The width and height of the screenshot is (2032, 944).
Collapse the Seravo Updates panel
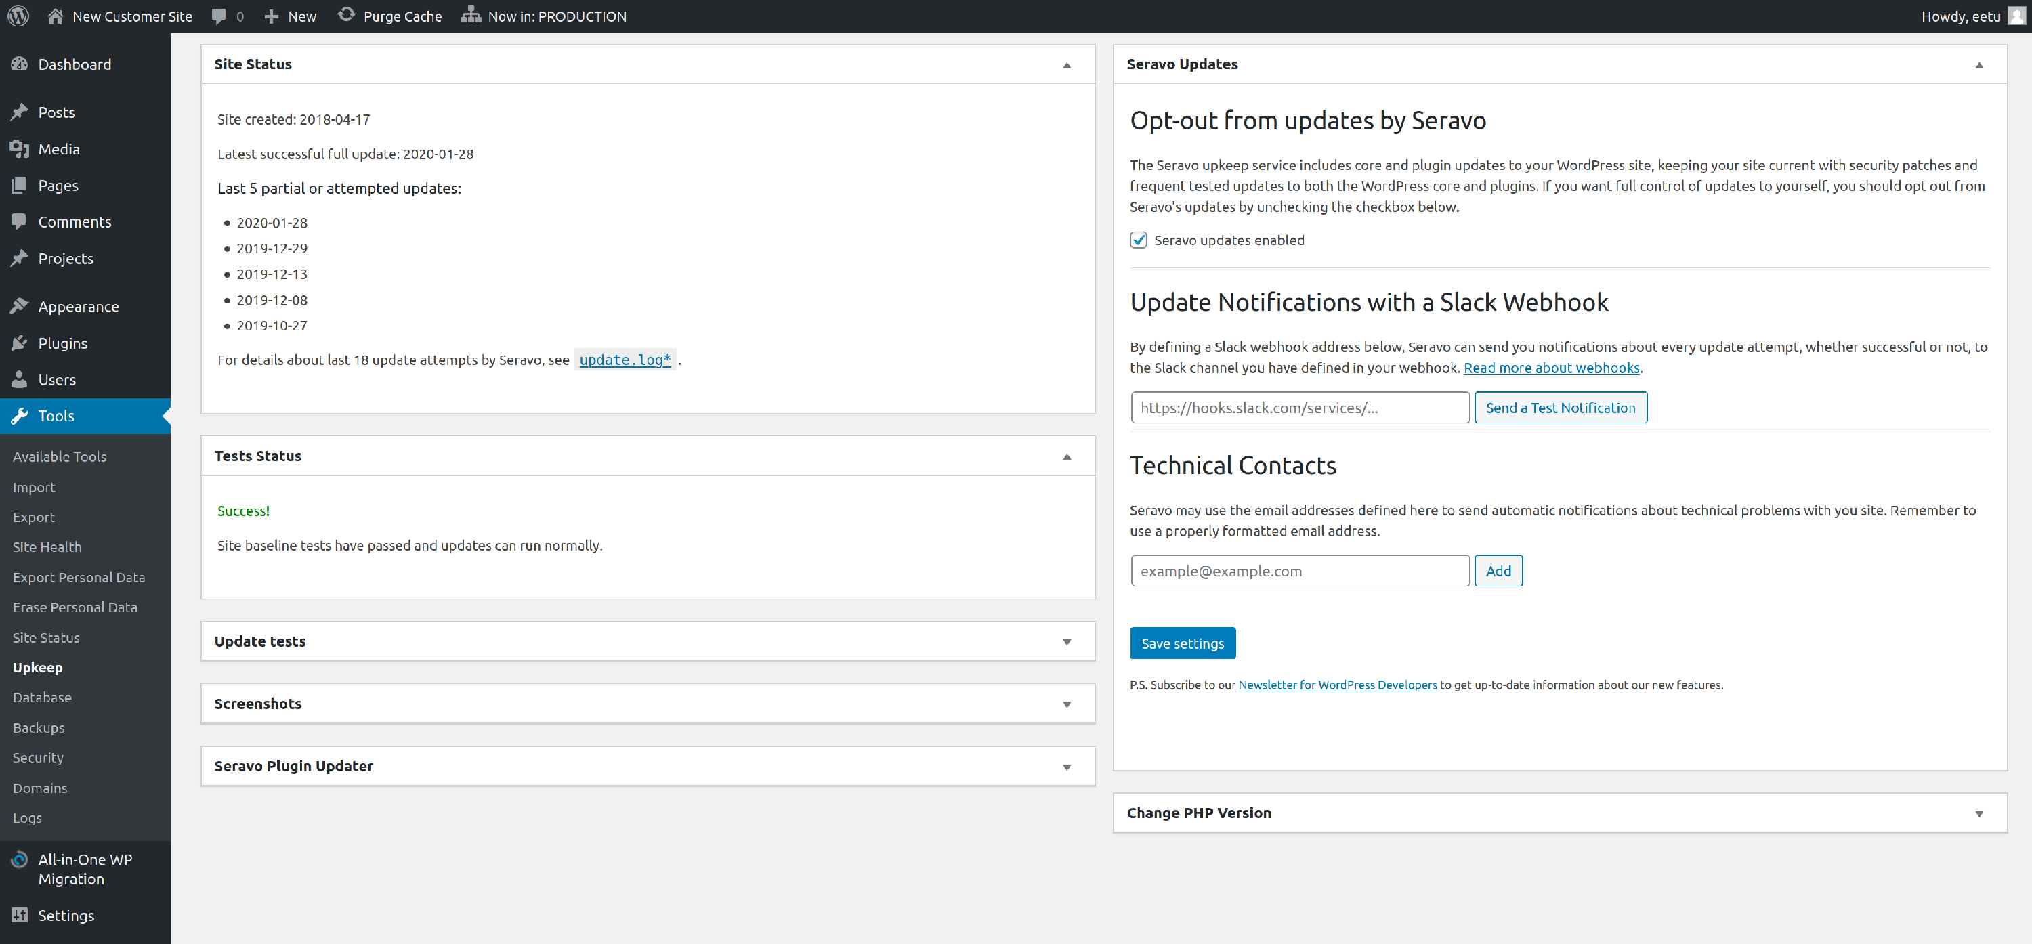1978,64
